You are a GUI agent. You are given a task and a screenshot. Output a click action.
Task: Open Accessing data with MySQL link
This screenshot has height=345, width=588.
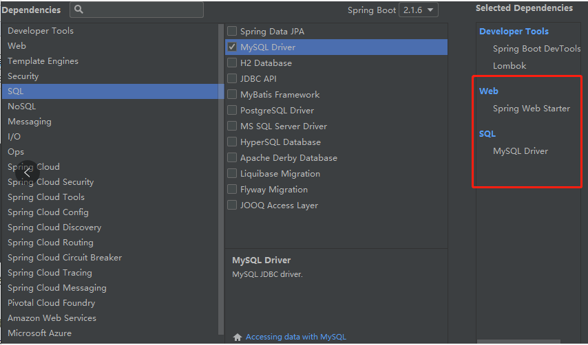click(x=296, y=337)
